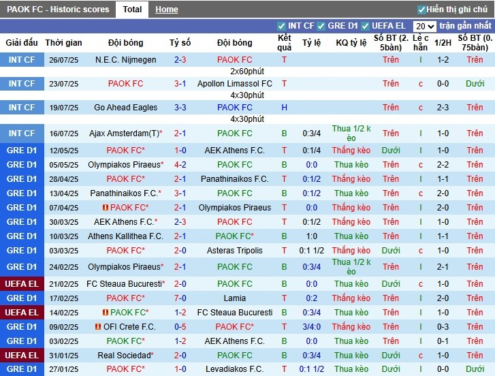Click the 1/2H column header
Screen dimensions: 495x376
pos(443,43)
